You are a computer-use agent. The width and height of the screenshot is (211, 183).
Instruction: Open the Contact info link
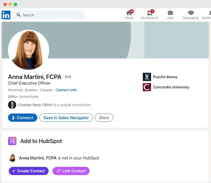point(66,90)
